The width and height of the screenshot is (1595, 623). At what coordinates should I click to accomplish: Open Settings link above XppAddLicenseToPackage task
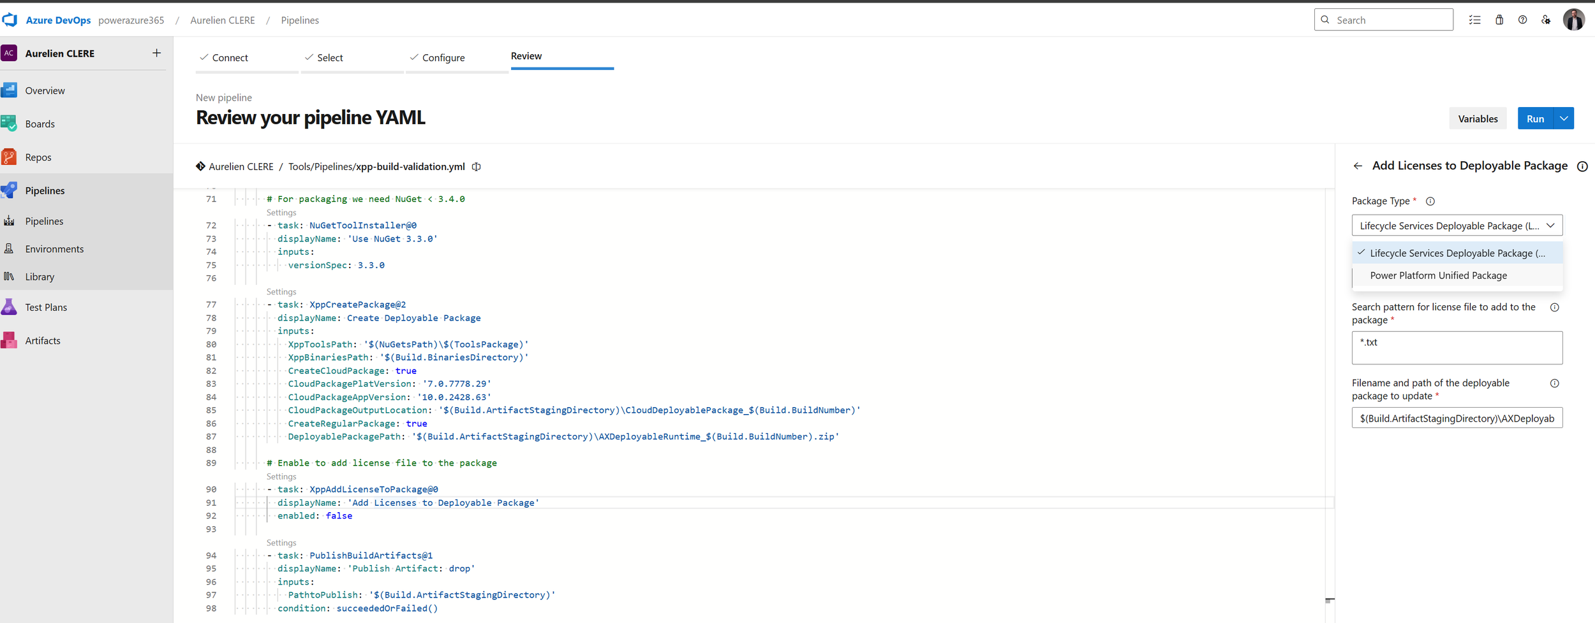(x=281, y=476)
